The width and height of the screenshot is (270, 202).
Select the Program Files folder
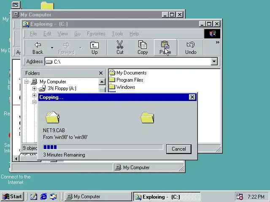tap(126, 80)
